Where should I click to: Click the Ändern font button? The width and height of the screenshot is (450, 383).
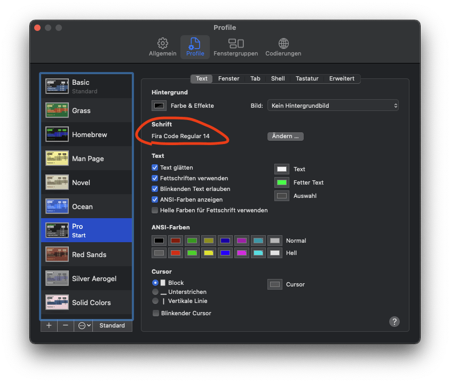285,136
